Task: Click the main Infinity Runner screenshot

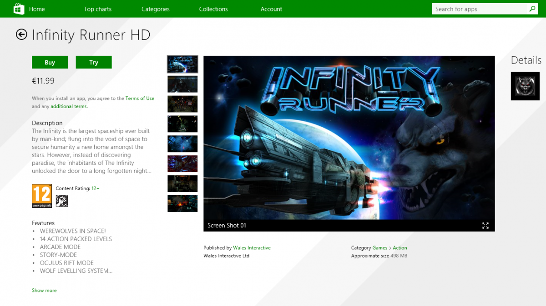Action: pos(349,138)
